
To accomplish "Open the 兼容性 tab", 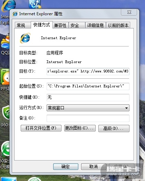I will 60,25.
